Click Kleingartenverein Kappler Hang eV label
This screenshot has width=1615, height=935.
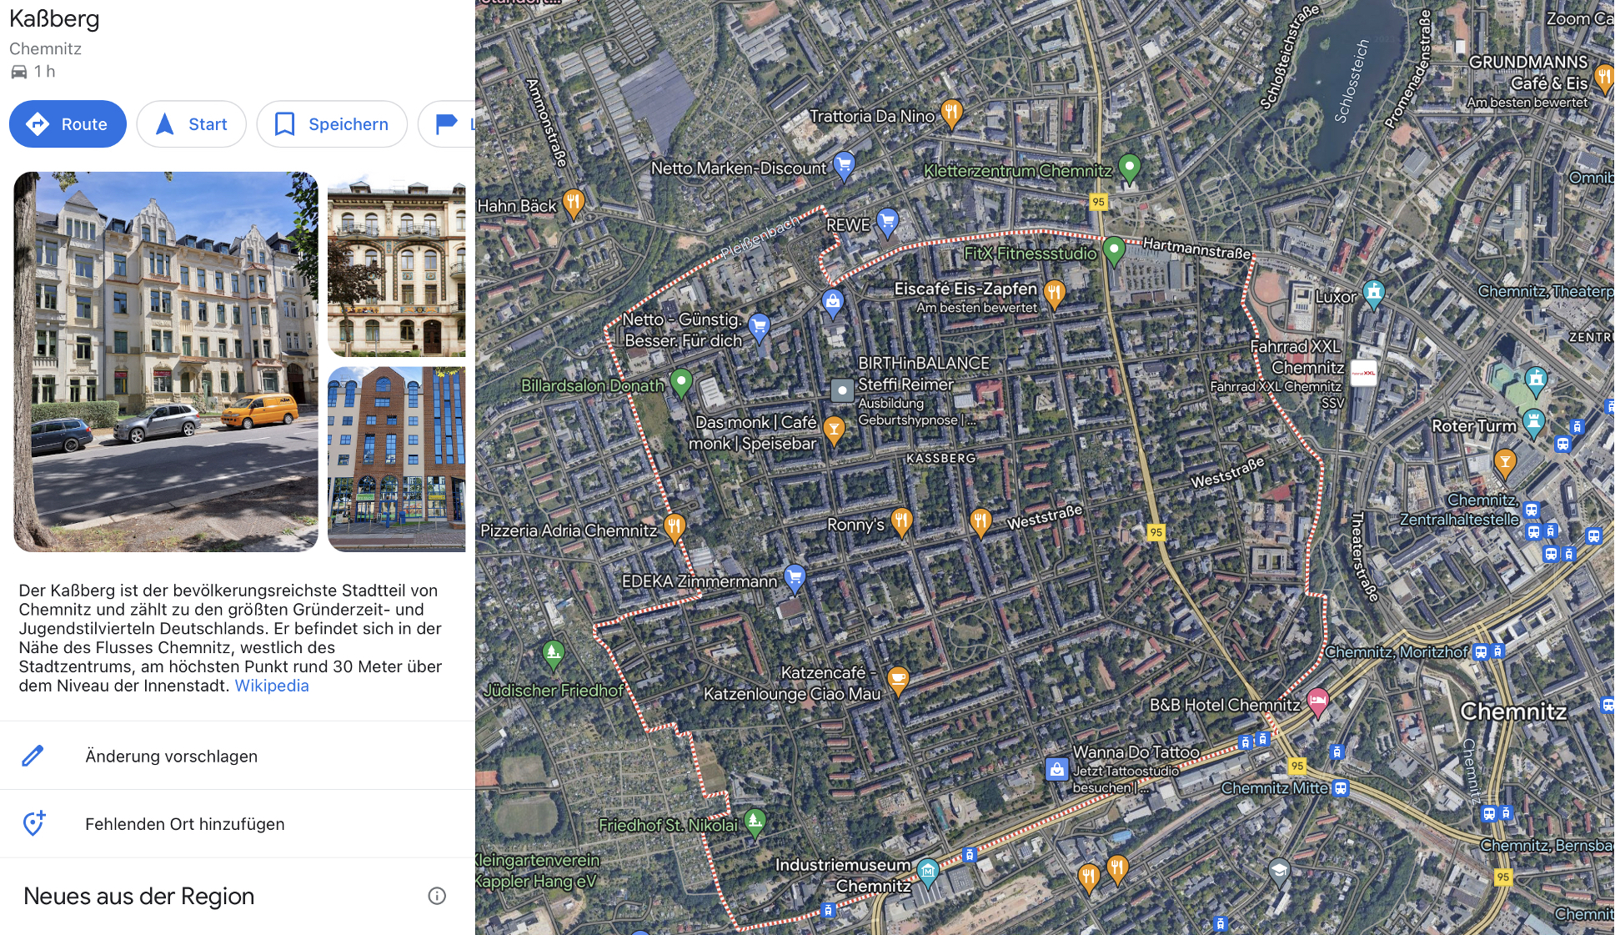click(538, 871)
